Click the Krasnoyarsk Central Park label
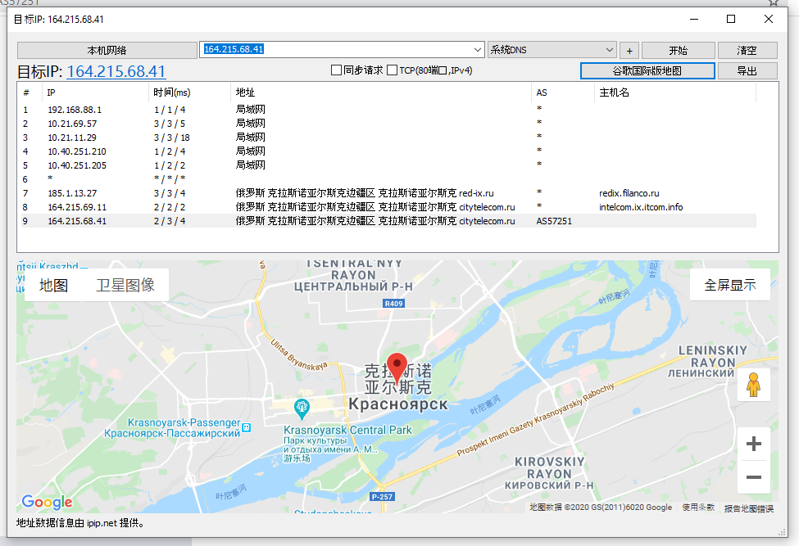This screenshot has height=546, width=799. 347,430
